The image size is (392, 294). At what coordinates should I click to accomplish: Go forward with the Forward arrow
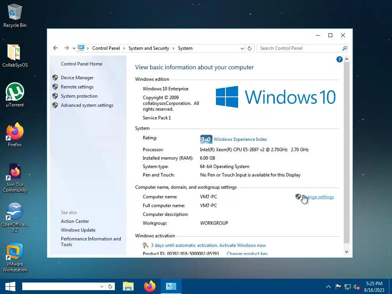coord(66,48)
